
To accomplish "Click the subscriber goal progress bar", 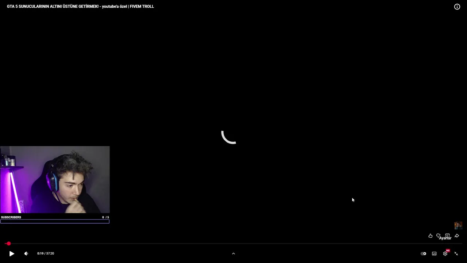I will [x=55, y=221].
